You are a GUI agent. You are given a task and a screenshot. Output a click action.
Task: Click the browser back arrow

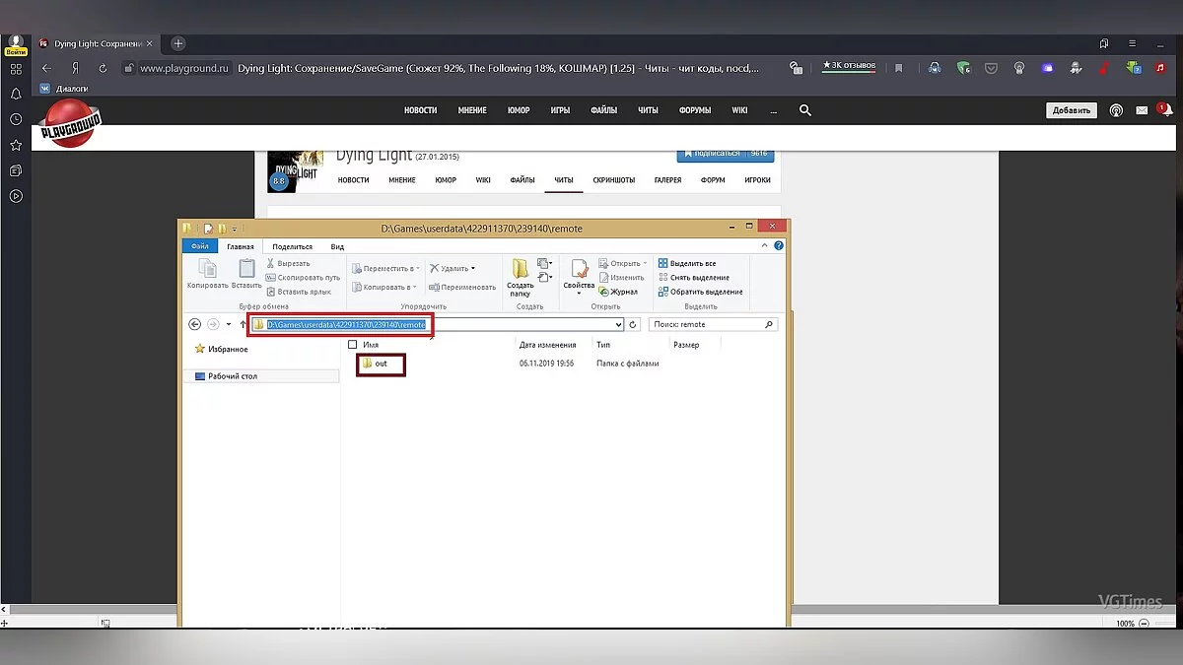[46, 68]
